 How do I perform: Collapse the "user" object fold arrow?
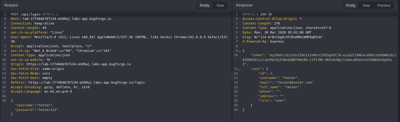point(240,69)
